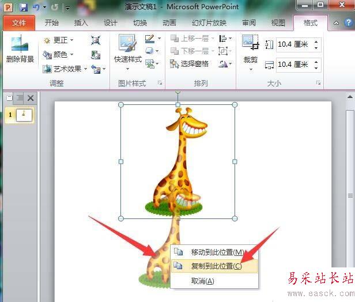The image size is (355, 302).
Task: Open the Color (颜色) dropdown
Action: (58, 55)
